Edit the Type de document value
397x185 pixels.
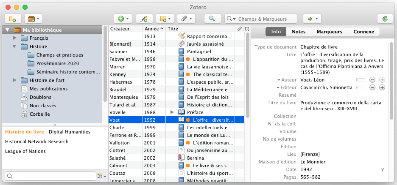click(x=319, y=47)
